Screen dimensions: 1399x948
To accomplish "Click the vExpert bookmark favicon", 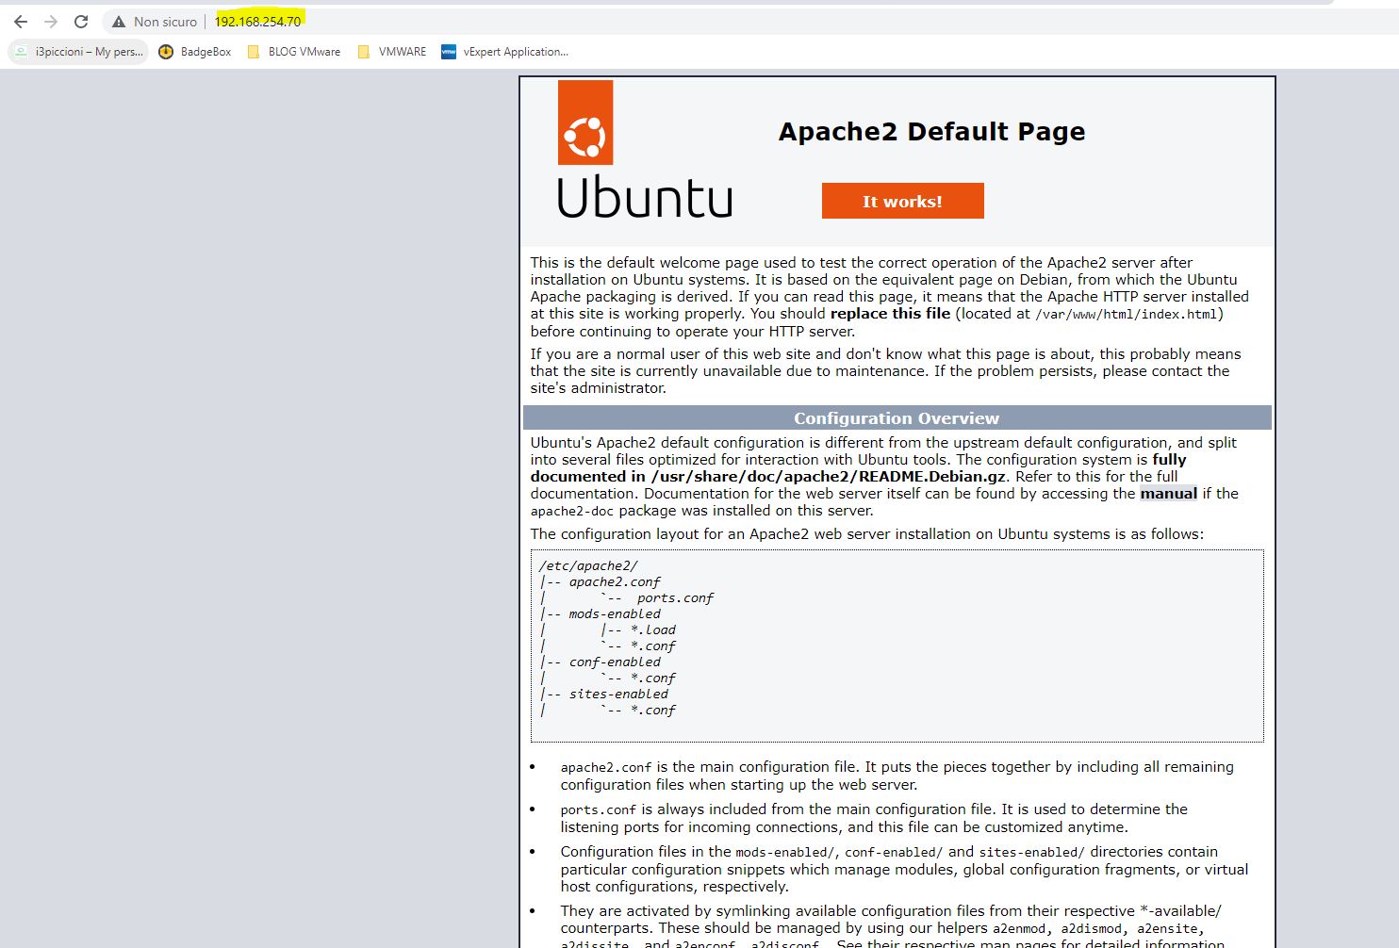I will (x=449, y=52).
